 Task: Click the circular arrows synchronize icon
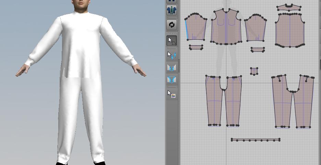pyautogui.click(x=171, y=25)
